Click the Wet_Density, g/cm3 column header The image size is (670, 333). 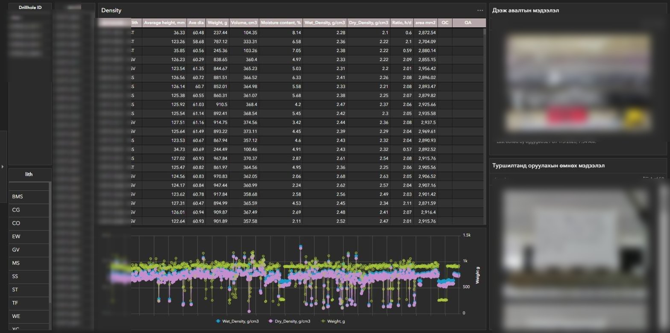pyautogui.click(x=325, y=23)
